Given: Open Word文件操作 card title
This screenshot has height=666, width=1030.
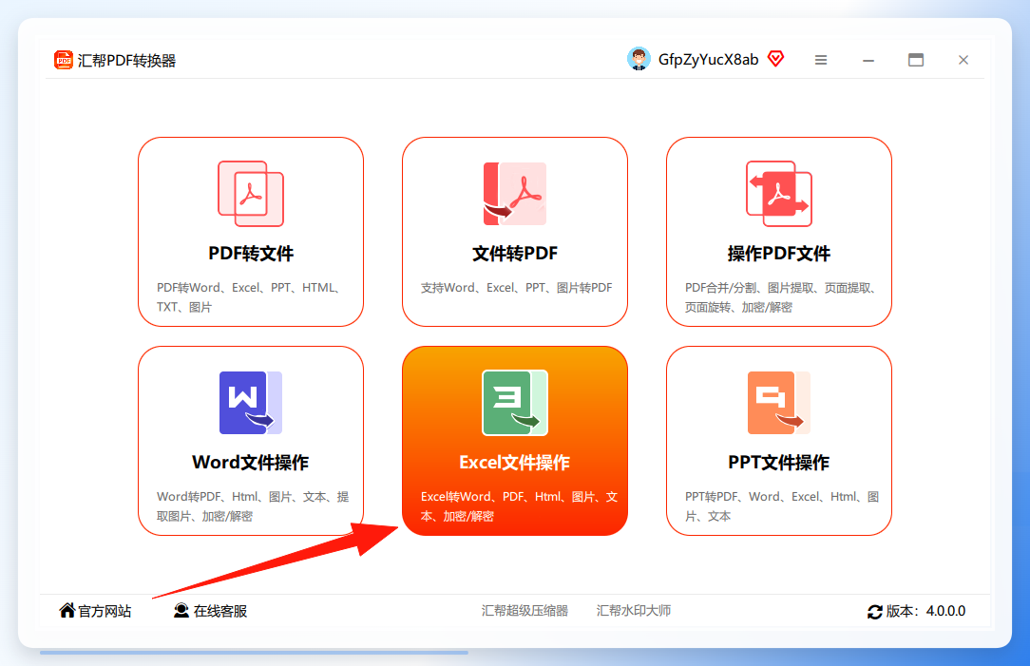Looking at the screenshot, I should click(251, 463).
